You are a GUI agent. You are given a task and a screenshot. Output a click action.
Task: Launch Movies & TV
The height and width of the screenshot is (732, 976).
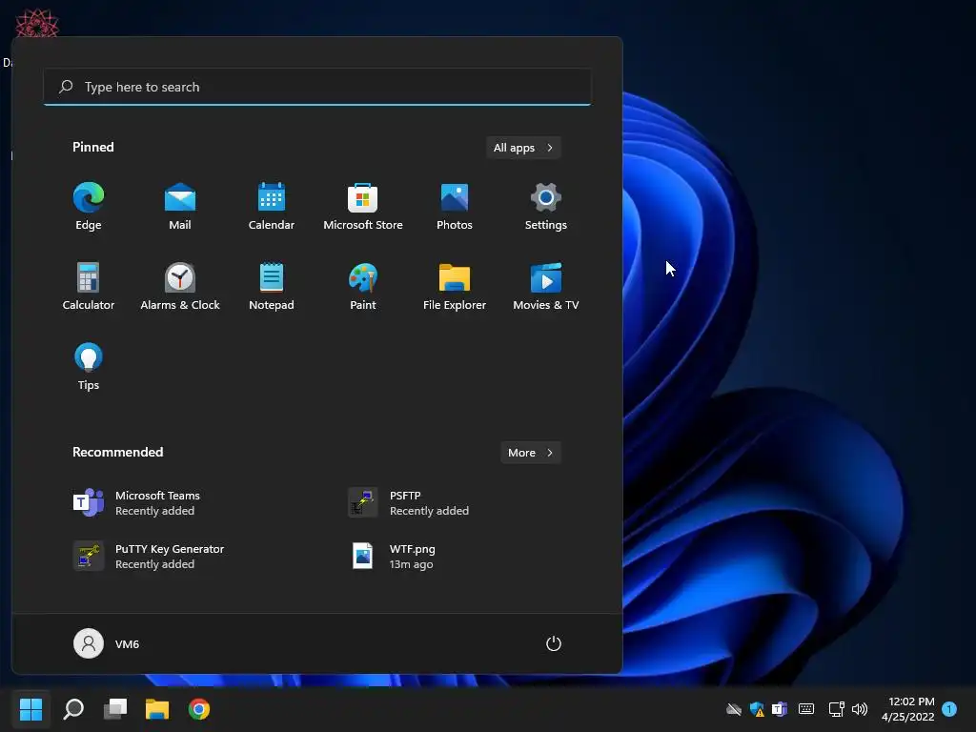tap(546, 287)
